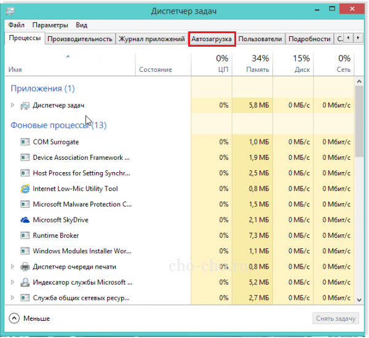Click the Runtime Broker process icon
369x338 pixels.
(25, 235)
